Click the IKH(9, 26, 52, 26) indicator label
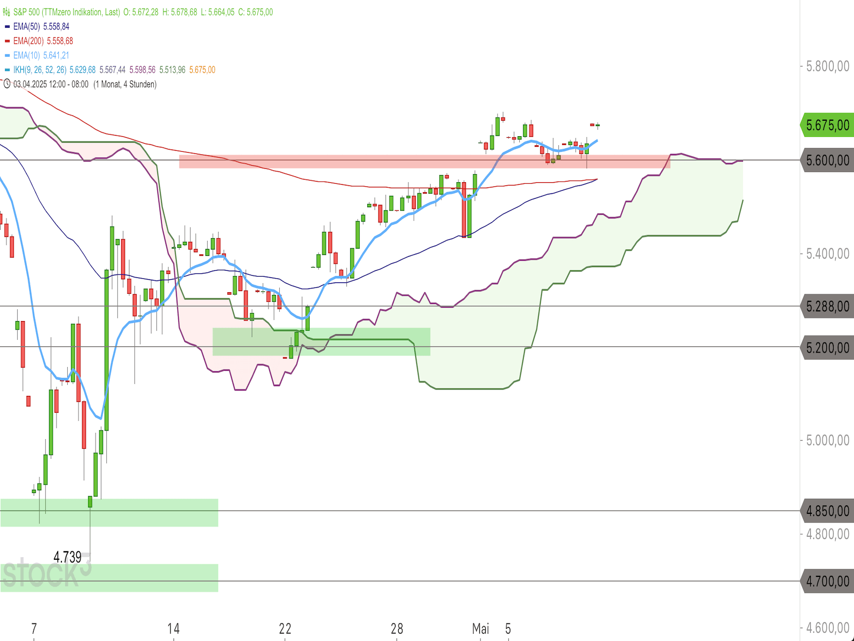The height and width of the screenshot is (641, 854). [x=40, y=69]
